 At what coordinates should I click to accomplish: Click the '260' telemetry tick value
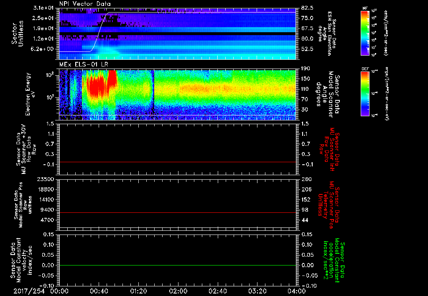[x=306, y=179]
